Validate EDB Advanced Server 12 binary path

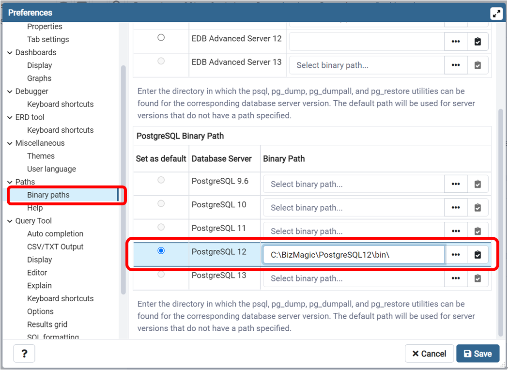tap(477, 42)
